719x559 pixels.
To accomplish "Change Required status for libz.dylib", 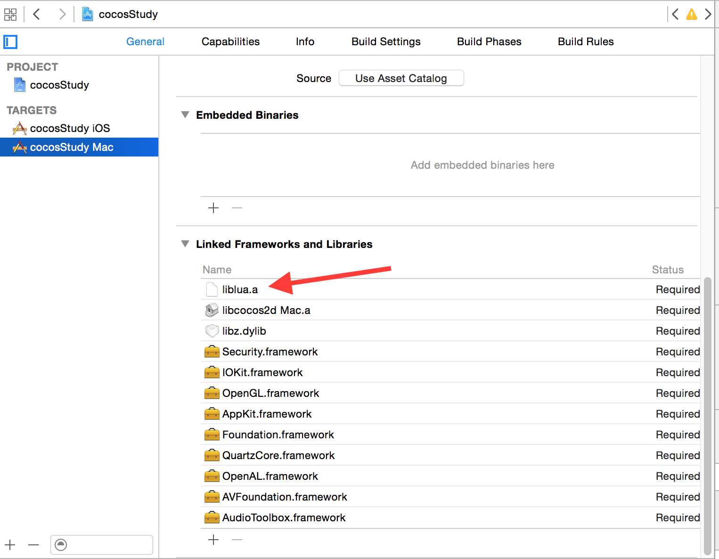I will click(x=678, y=331).
